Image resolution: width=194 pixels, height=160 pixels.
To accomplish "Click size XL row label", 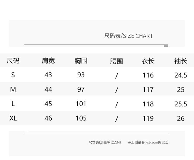I will [13, 118].
